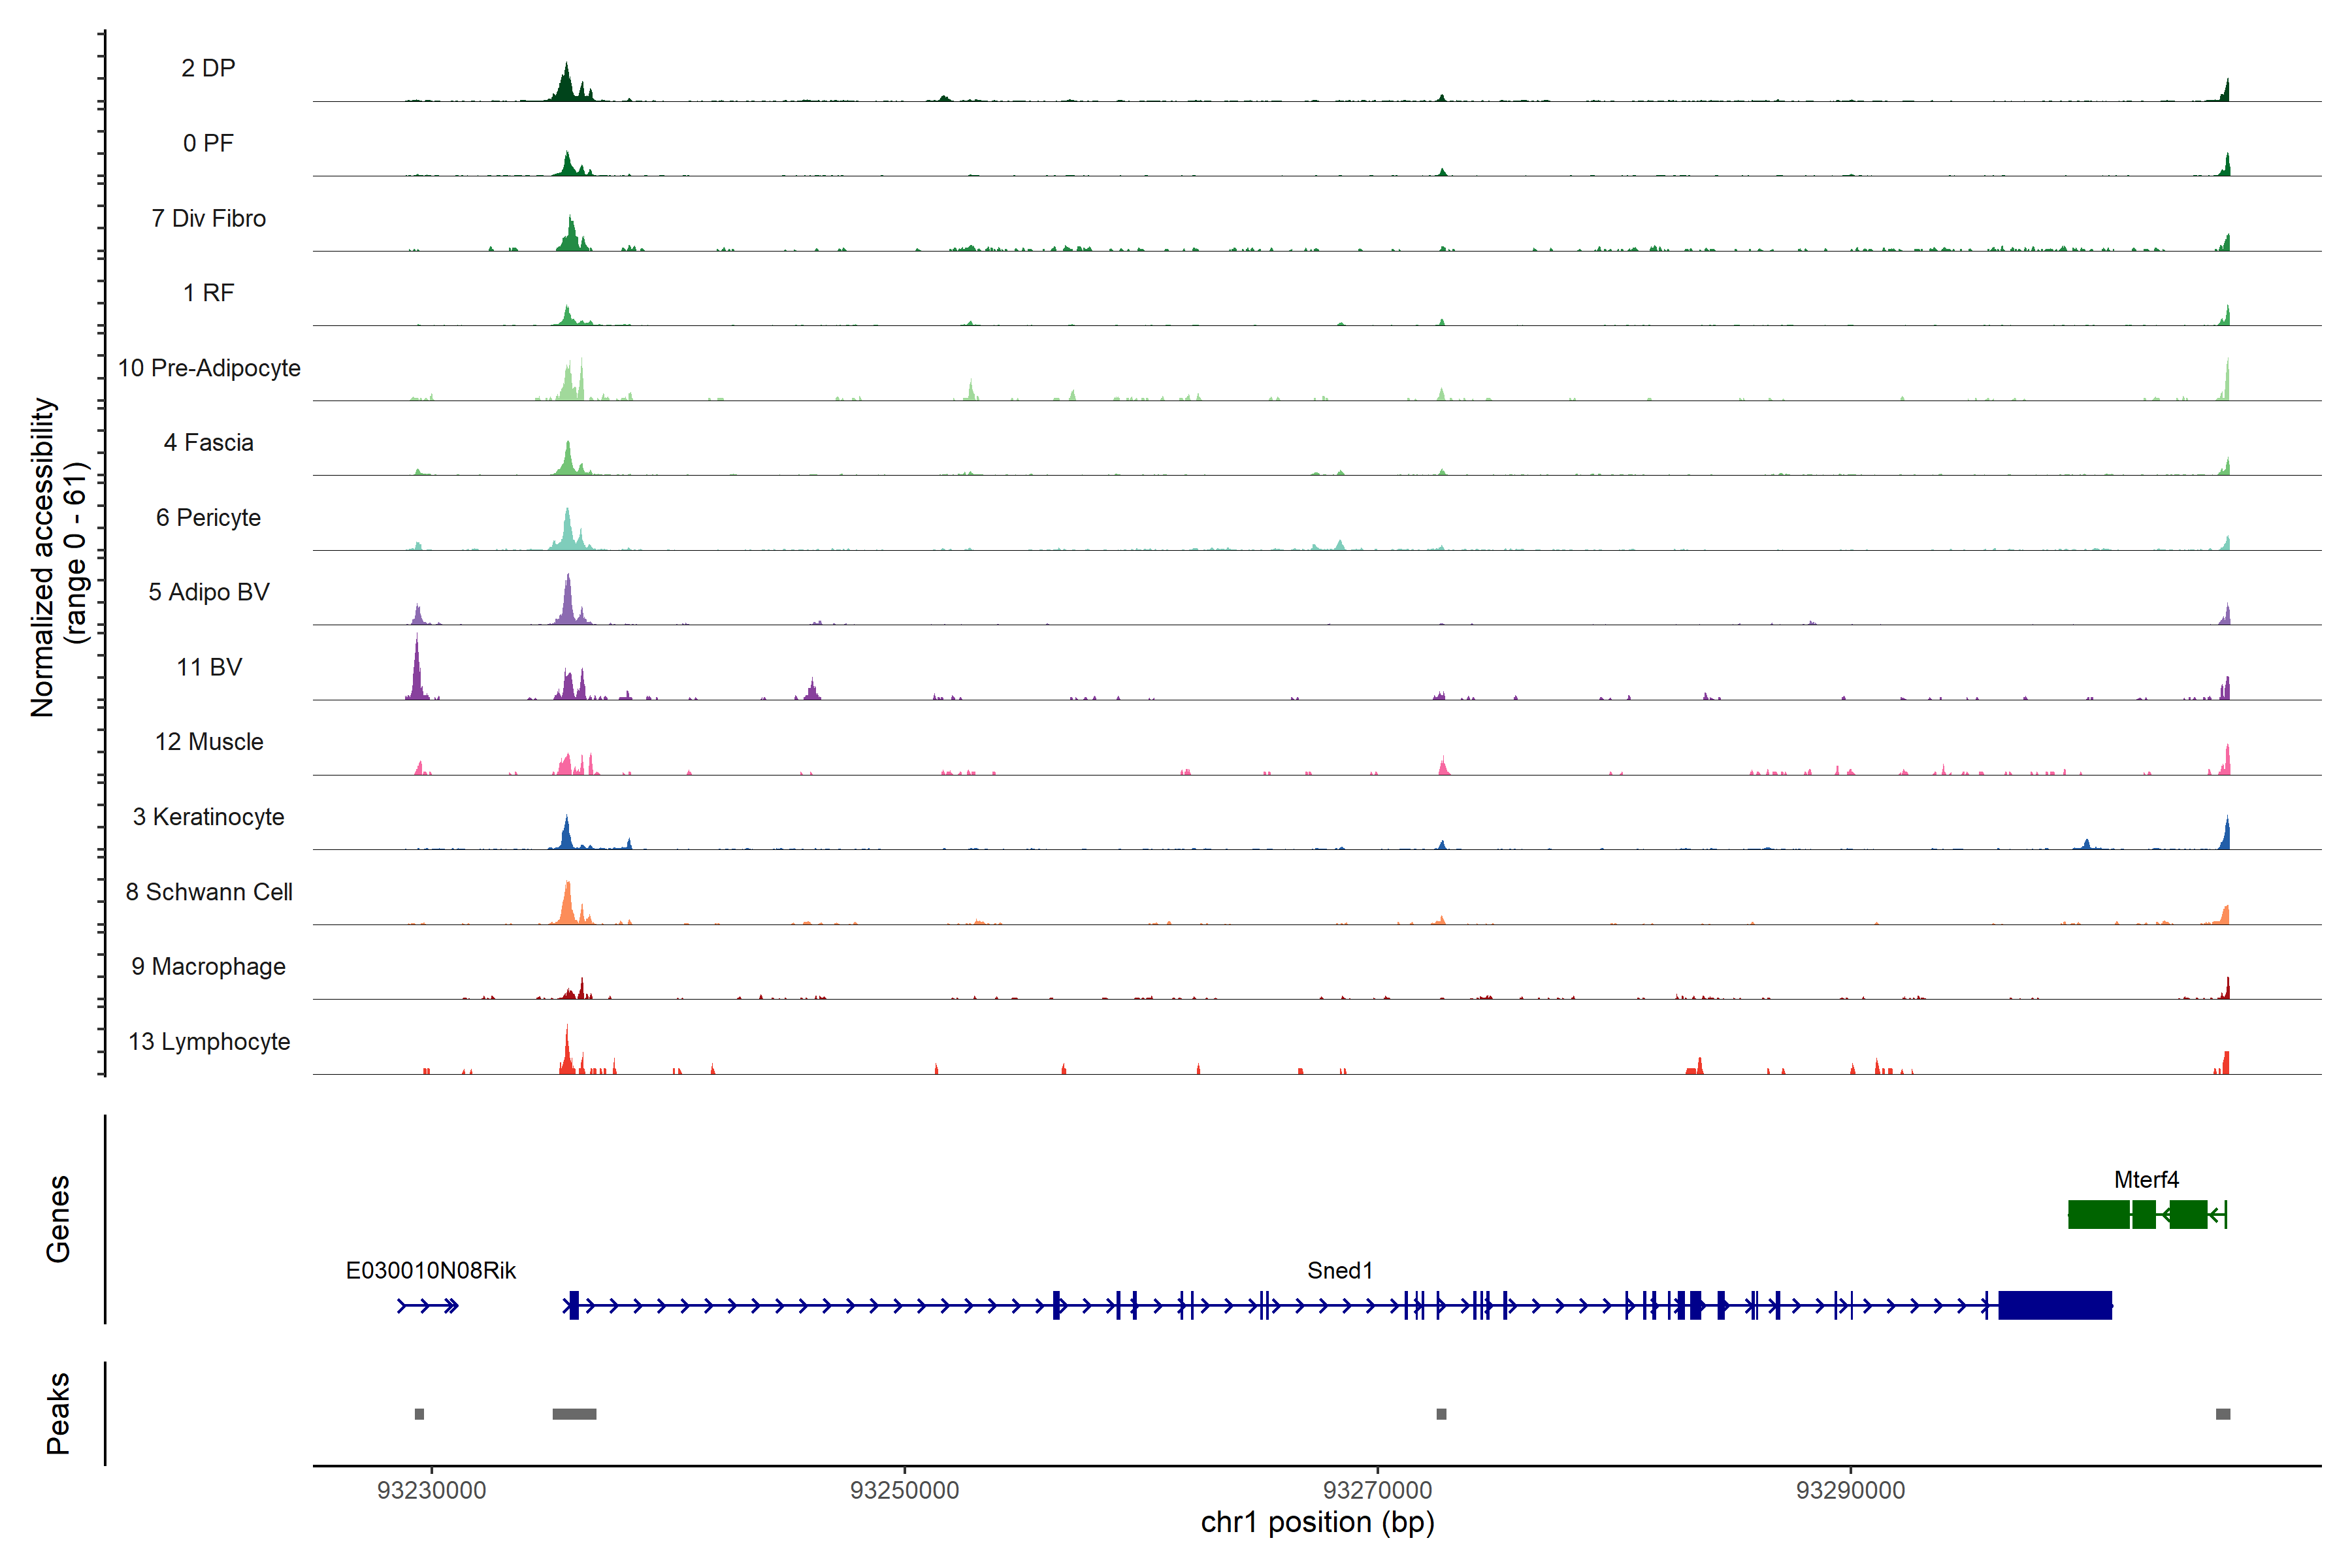Click the Sned1 gene label
2352x1568 pixels.
point(1339,1270)
